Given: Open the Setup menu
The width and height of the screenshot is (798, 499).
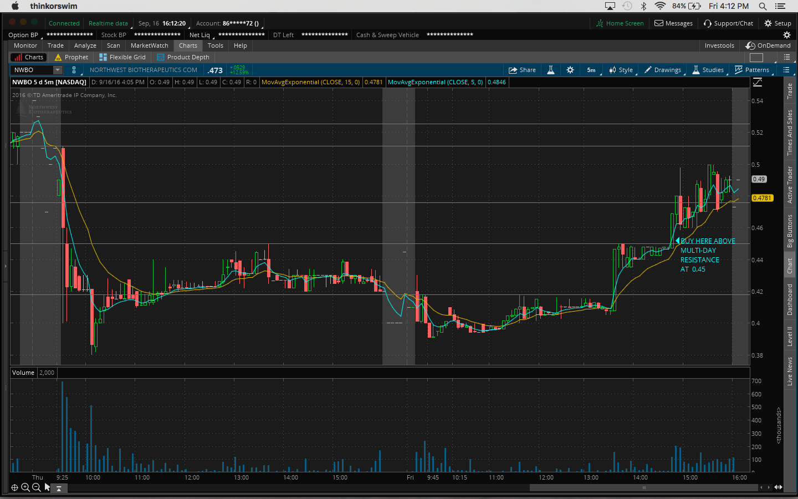Looking at the screenshot, I should coord(778,23).
